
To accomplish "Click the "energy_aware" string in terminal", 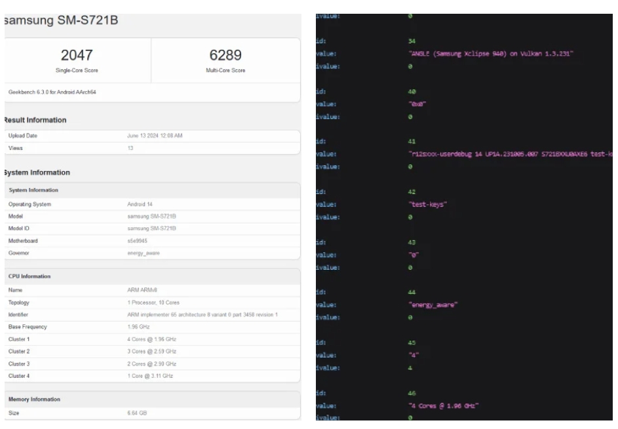I will point(433,305).
